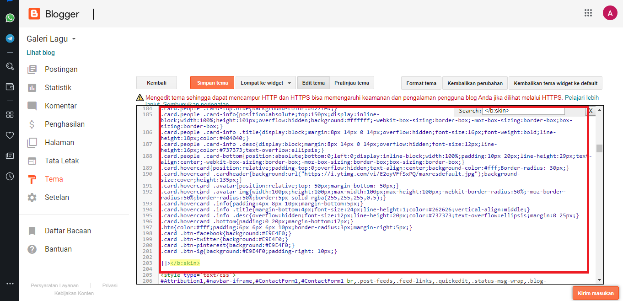Screen dimensions: 623x301
Task: Click line number 203 in the gutter
Action: (x=147, y=263)
